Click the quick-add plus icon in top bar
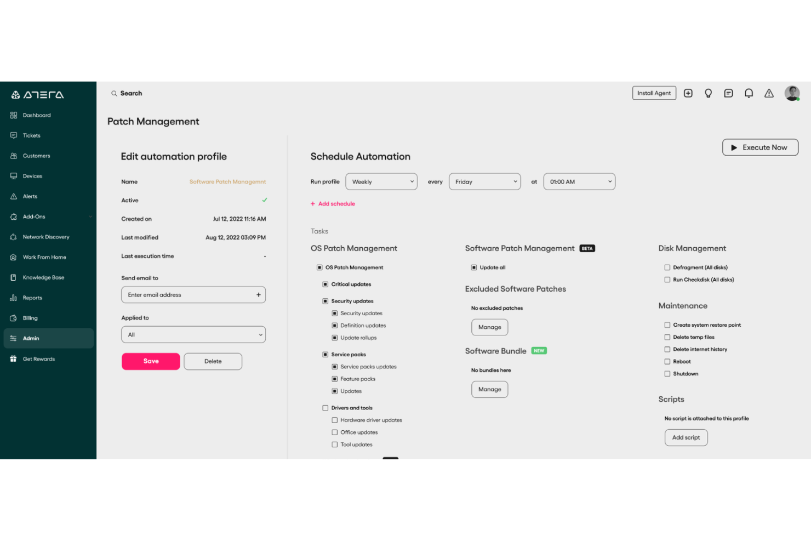Viewport: 811px width, 541px height. click(688, 93)
